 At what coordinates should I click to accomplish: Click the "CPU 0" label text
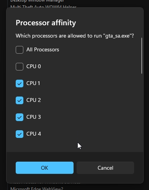coord(34,67)
